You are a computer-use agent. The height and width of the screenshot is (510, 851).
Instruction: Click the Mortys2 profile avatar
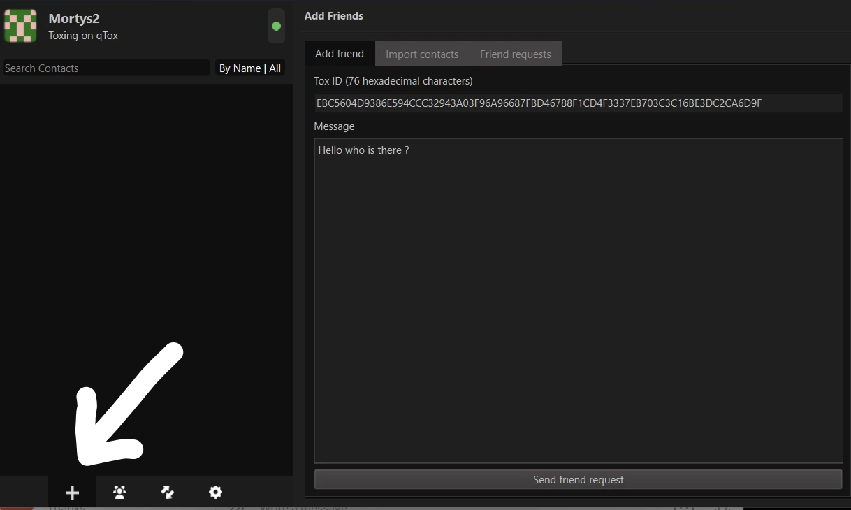(x=20, y=26)
